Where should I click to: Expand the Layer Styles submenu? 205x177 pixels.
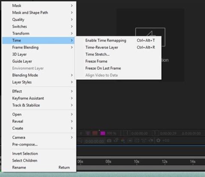22,82
